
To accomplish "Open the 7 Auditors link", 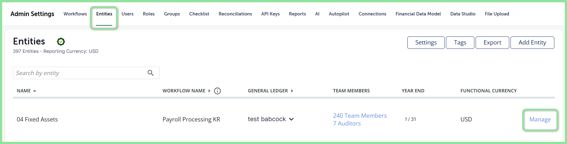I will 347,123.
